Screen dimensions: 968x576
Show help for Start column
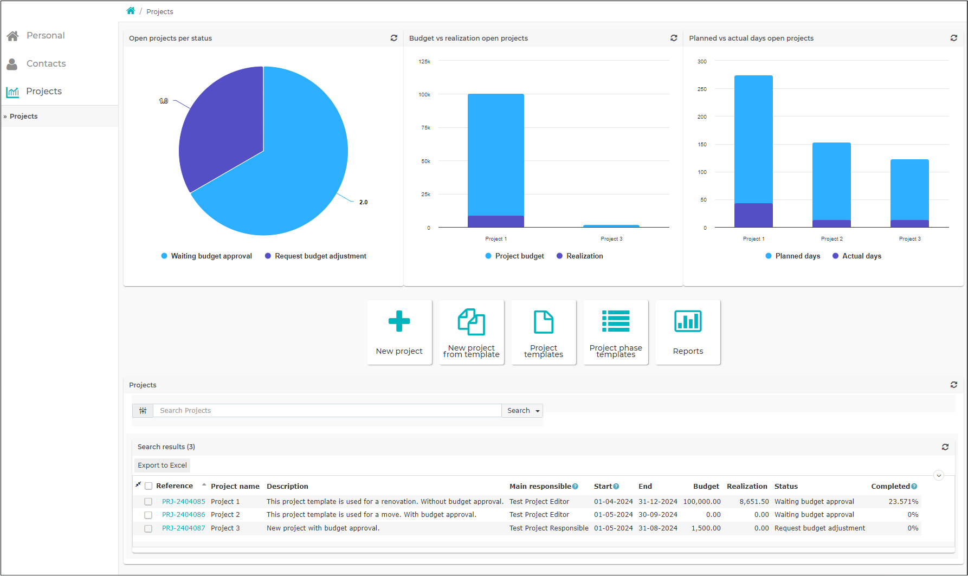[616, 487]
